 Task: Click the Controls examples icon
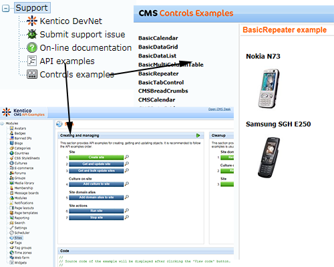pos(32,74)
